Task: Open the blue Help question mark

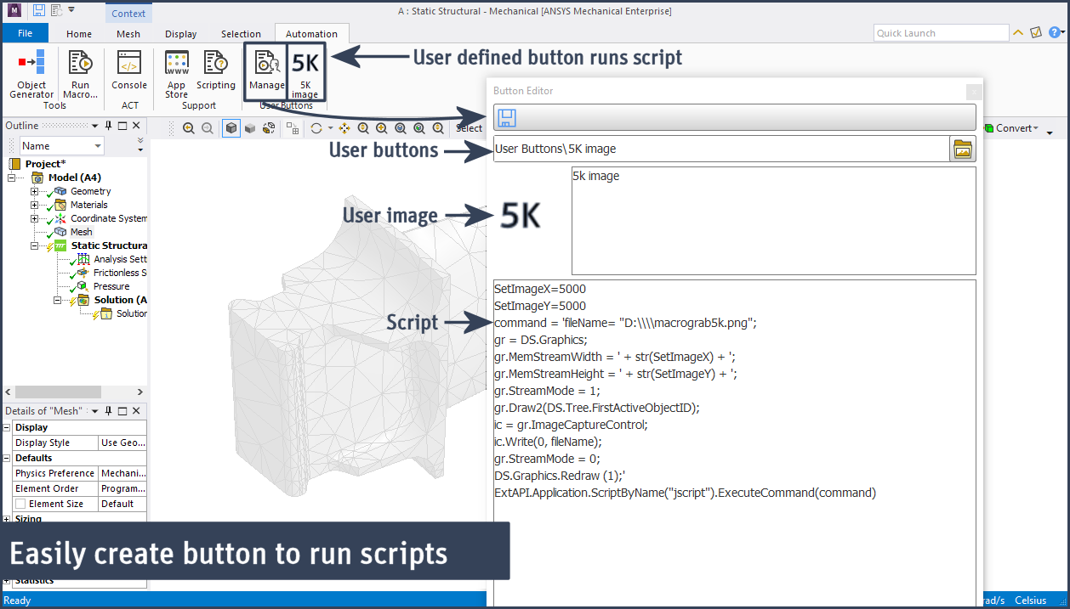Action: coord(1055,33)
